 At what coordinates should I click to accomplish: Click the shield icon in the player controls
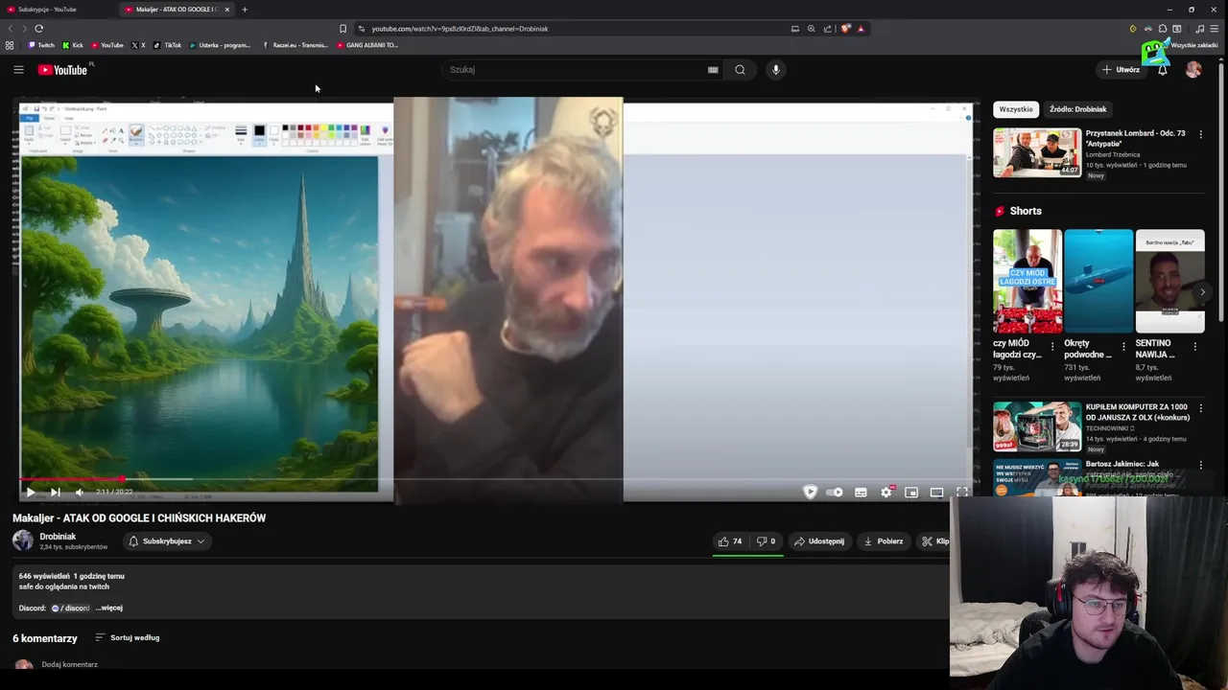[810, 492]
